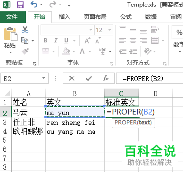Image resolution: width=183 pixels, height=172 pixels.
Task: Open the font size 12 dropdown
Action: click(x=109, y=30)
